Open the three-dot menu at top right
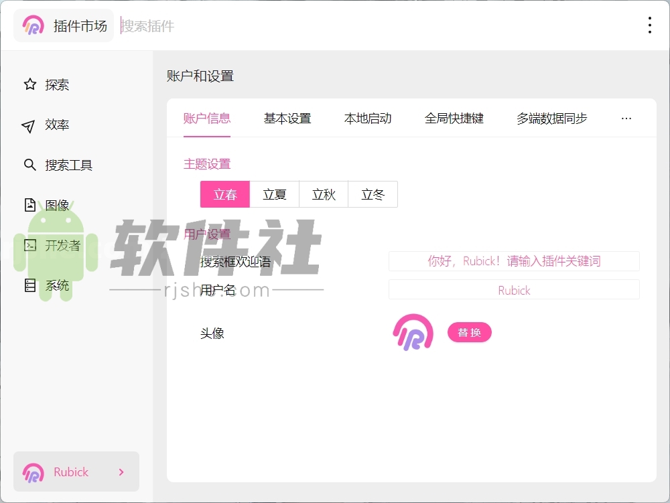670x503 pixels. click(x=649, y=25)
